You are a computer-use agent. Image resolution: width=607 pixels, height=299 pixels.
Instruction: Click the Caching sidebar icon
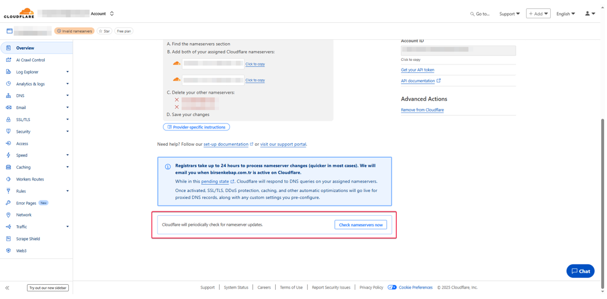8,167
